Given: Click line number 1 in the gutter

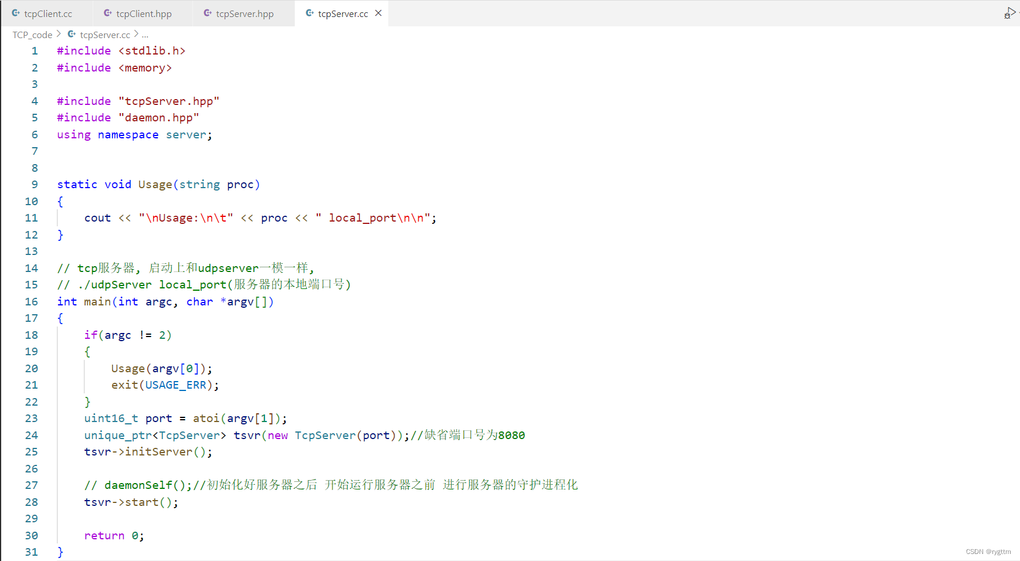Looking at the screenshot, I should point(35,51).
